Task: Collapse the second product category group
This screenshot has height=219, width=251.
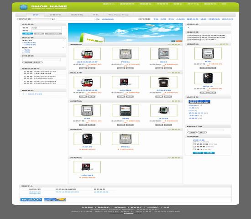Action: pyautogui.click(x=63, y=47)
